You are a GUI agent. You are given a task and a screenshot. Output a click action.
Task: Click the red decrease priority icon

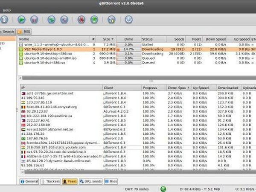click(x=81, y=19)
